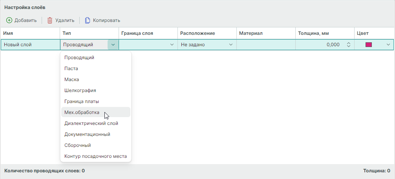
Task: Choose Паста in the dropdown list
Action: click(71, 69)
